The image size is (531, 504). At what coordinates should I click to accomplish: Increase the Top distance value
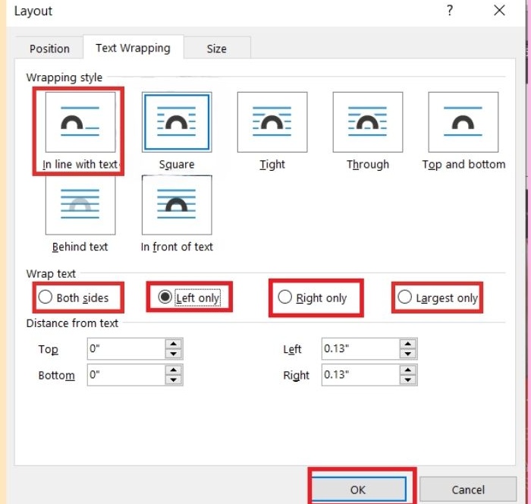(174, 345)
